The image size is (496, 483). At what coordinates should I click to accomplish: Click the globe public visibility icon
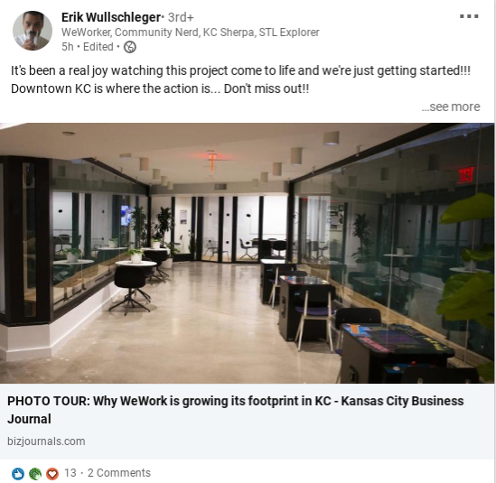point(130,47)
